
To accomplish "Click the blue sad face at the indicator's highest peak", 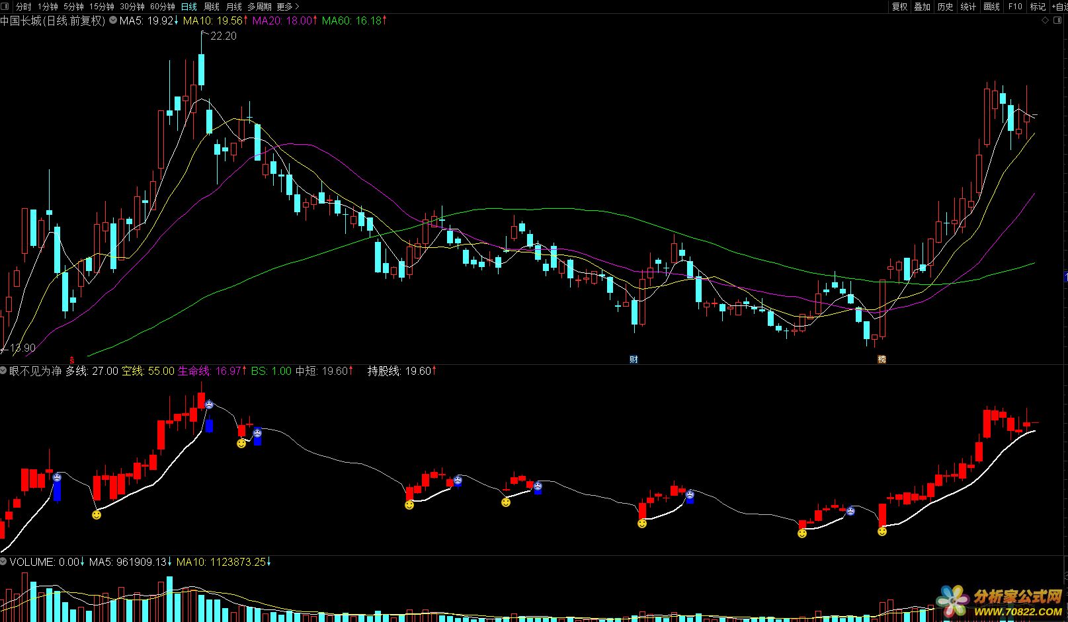I will tap(209, 404).
